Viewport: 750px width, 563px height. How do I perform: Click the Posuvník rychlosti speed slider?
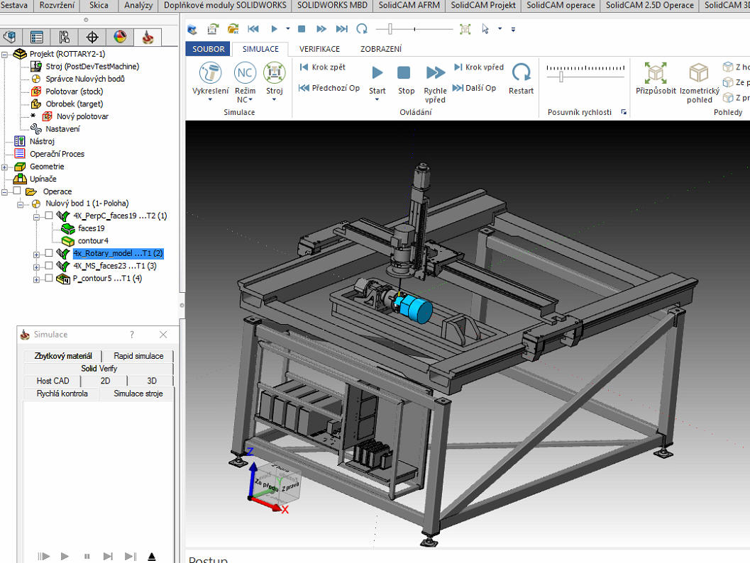coord(561,76)
